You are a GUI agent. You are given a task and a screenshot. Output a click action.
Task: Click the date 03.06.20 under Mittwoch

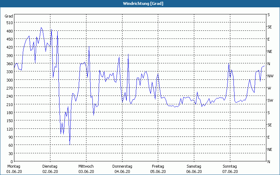point(86,171)
